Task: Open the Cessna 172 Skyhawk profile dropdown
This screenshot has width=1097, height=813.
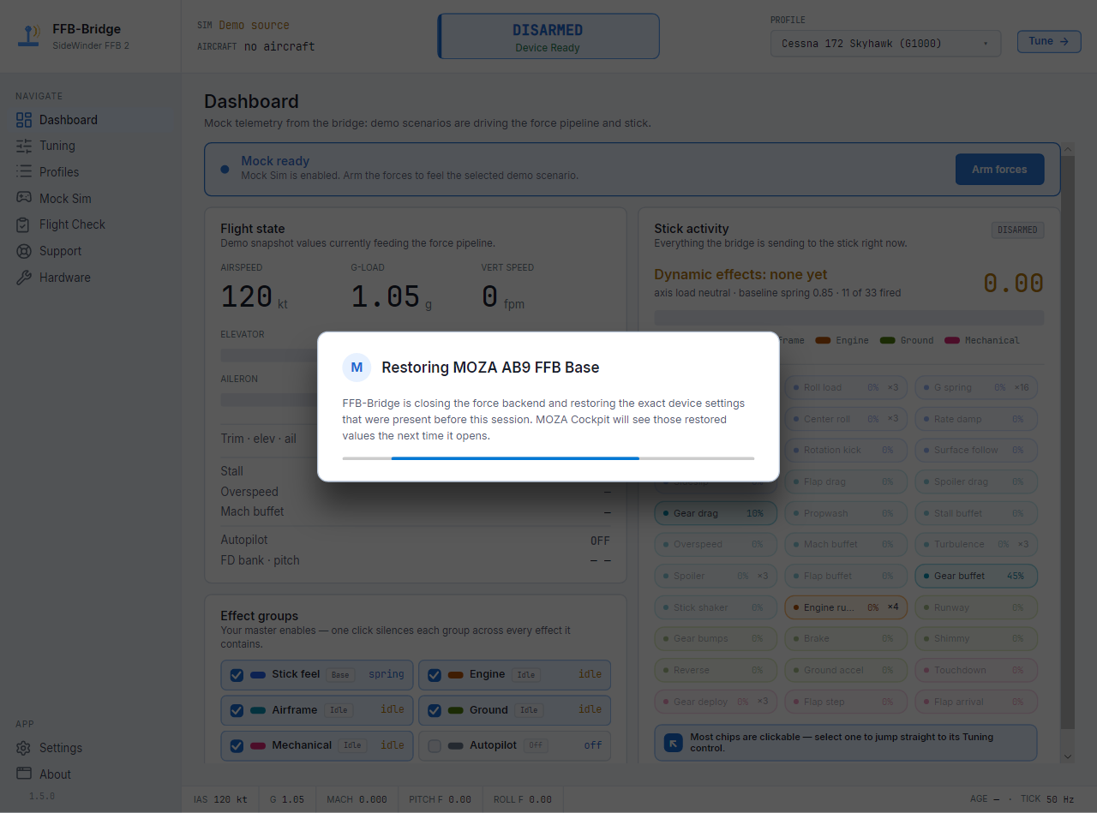Action: tap(885, 44)
